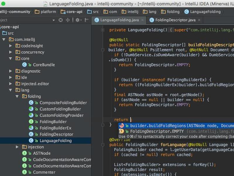
Task: Click intellij breadcrumb in navigation bar
Action: click(x=130, y=12)
